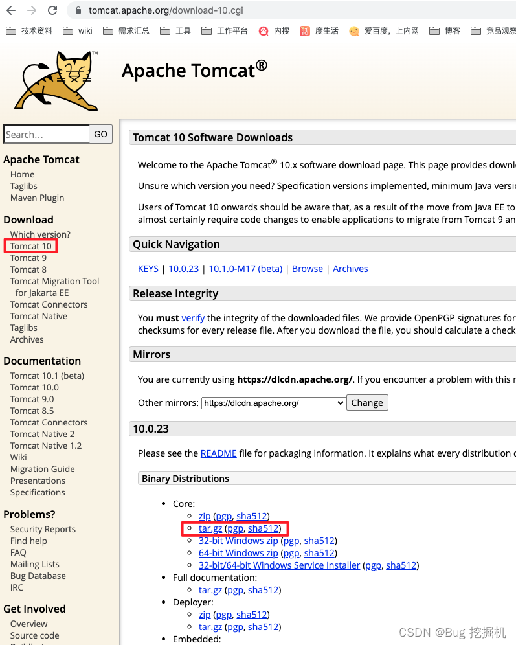The image size is (516, 645).
Task: Open the Find help link
Action: pyautogui.click(x=28, y=541)
